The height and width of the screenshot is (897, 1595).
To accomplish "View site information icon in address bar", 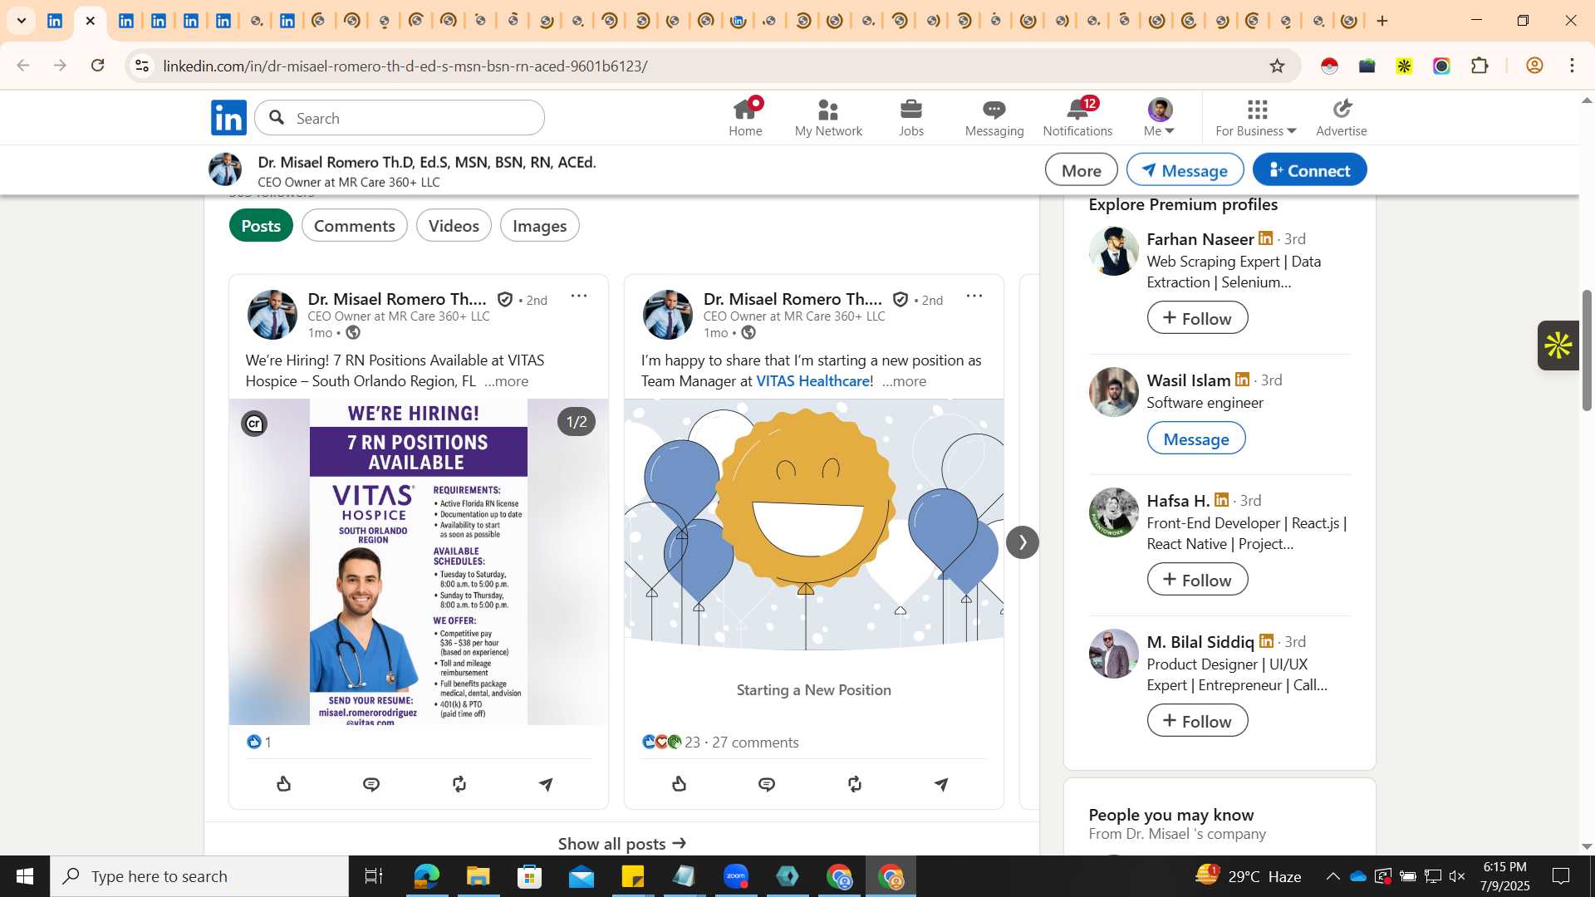I will (x=142, y=66).
